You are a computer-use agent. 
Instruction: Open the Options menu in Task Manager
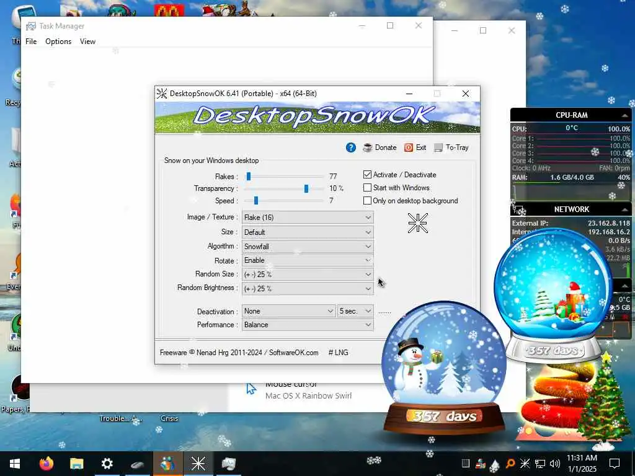[x=58, y=42]
